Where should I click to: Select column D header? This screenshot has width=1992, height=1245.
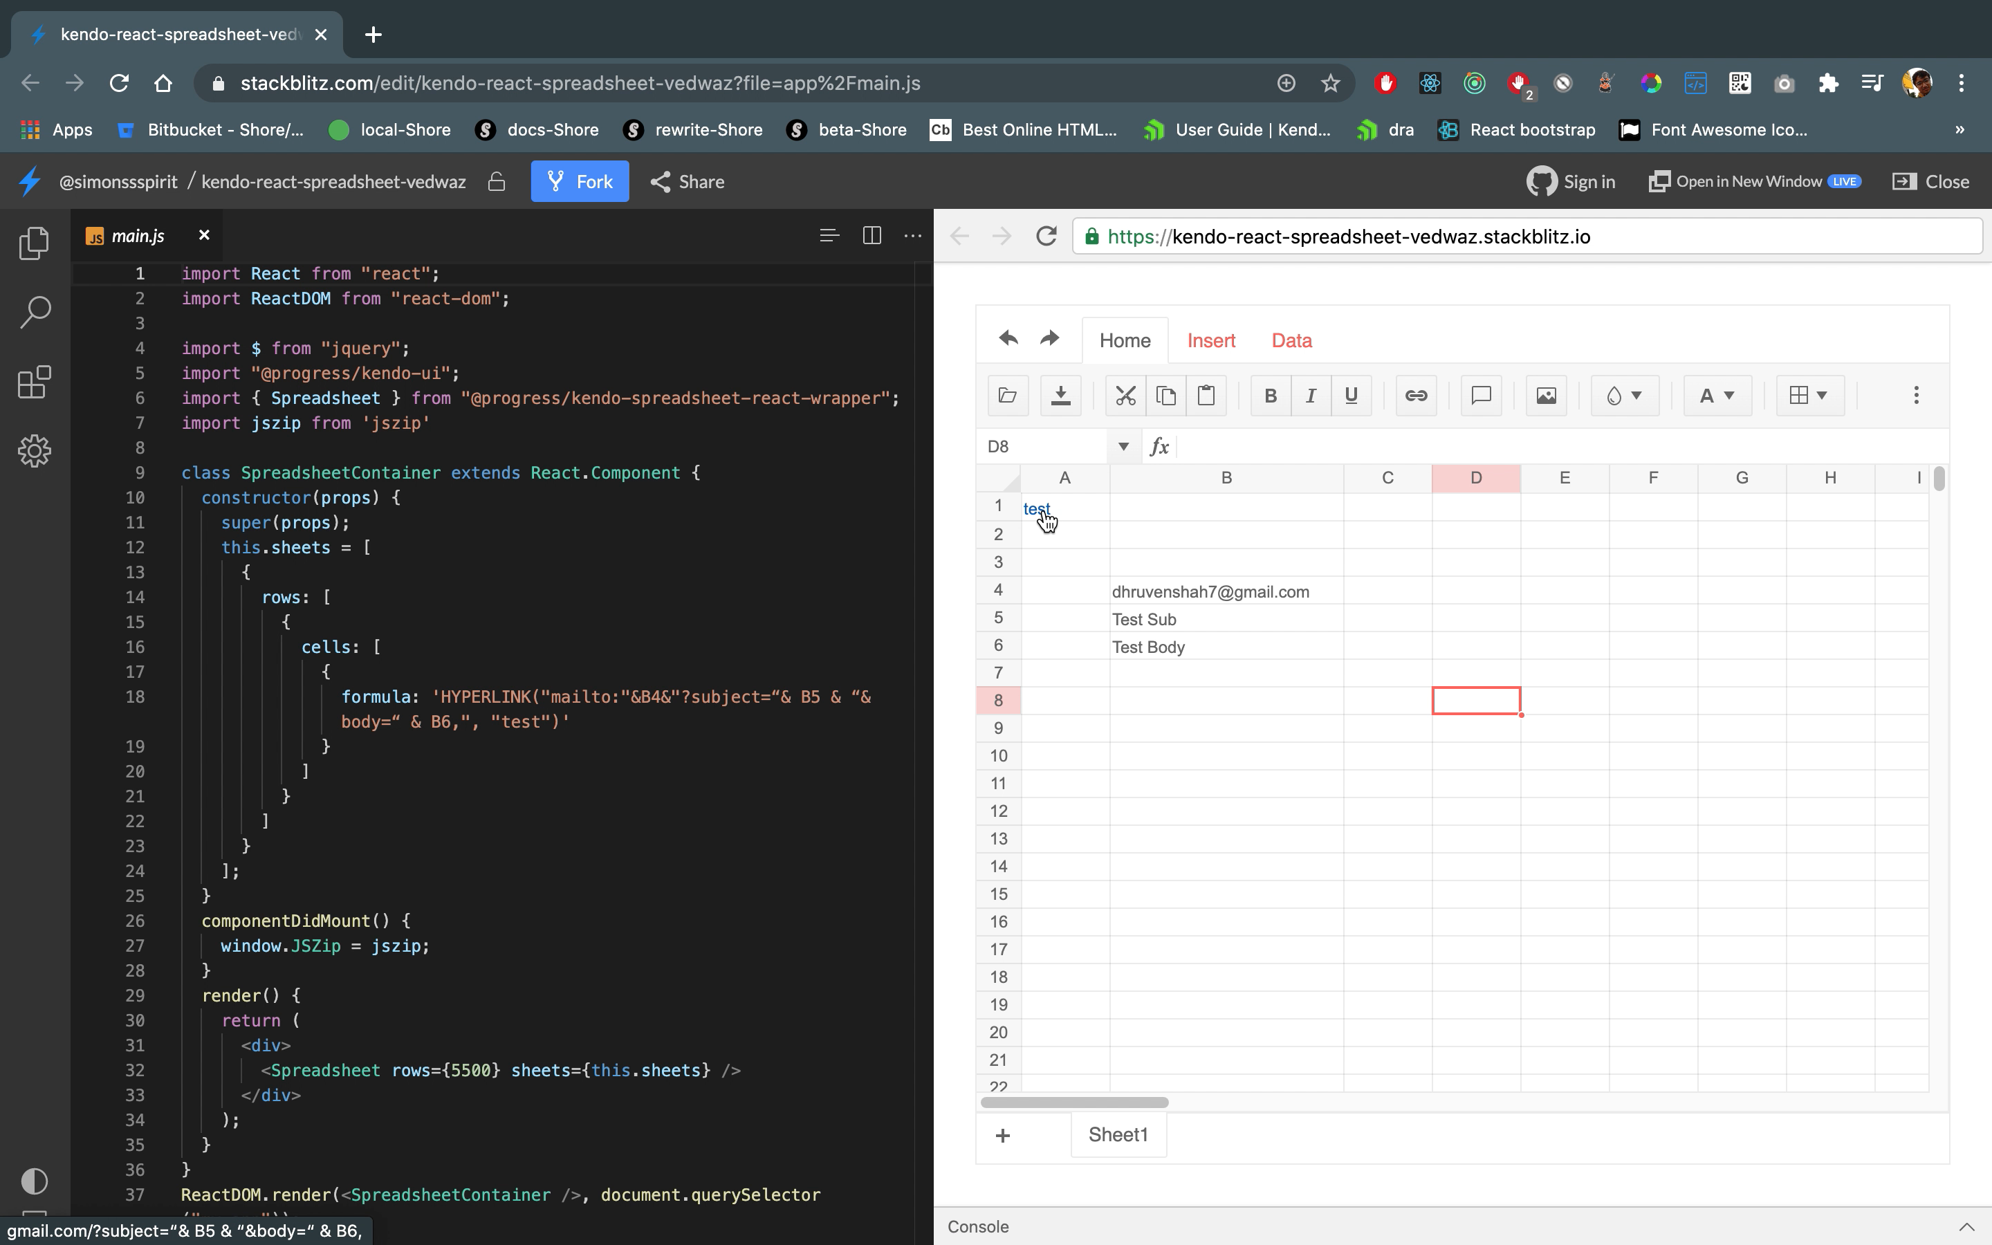(x=1476, y=477)
